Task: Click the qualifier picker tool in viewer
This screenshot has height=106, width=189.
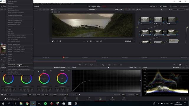Action: [x=53, y=41]
